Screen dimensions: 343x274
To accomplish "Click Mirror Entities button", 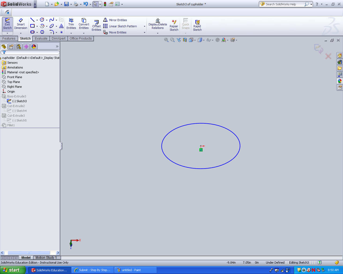I will [115, 20].
